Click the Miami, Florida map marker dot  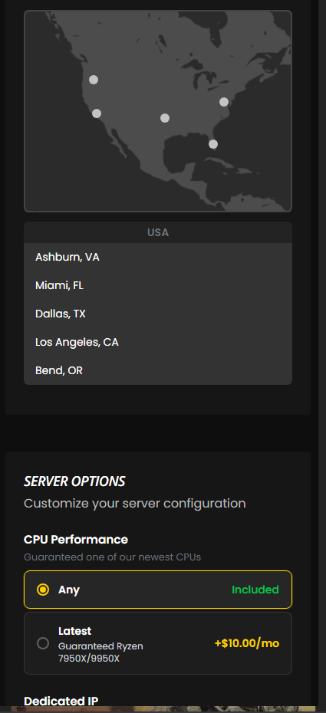click(x=212, y=144)
